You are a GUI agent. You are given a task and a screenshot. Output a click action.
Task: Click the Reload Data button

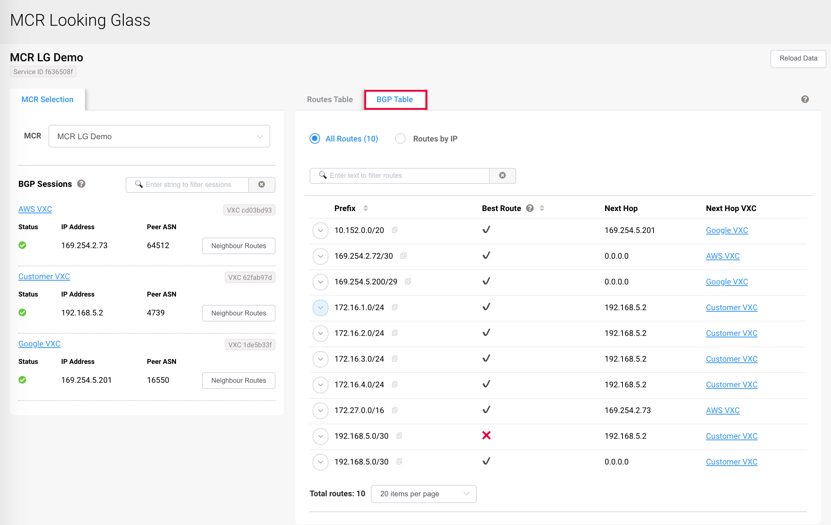[x=798, y=59]
